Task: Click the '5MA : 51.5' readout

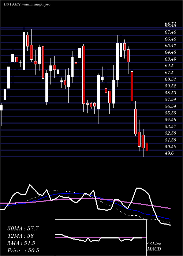Action: (x=21, y=243)
